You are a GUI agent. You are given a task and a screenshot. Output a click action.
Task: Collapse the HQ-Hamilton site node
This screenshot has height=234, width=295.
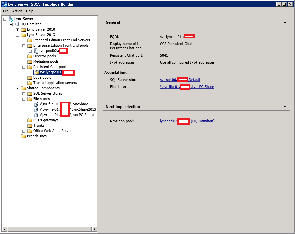pyautogui.click(x=11, y=24)
